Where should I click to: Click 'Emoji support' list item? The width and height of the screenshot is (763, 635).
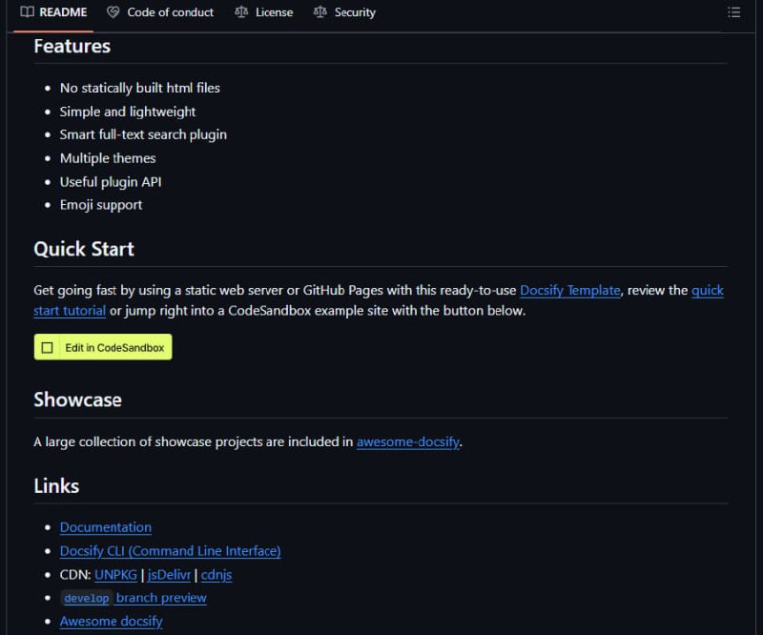(101, 205)
